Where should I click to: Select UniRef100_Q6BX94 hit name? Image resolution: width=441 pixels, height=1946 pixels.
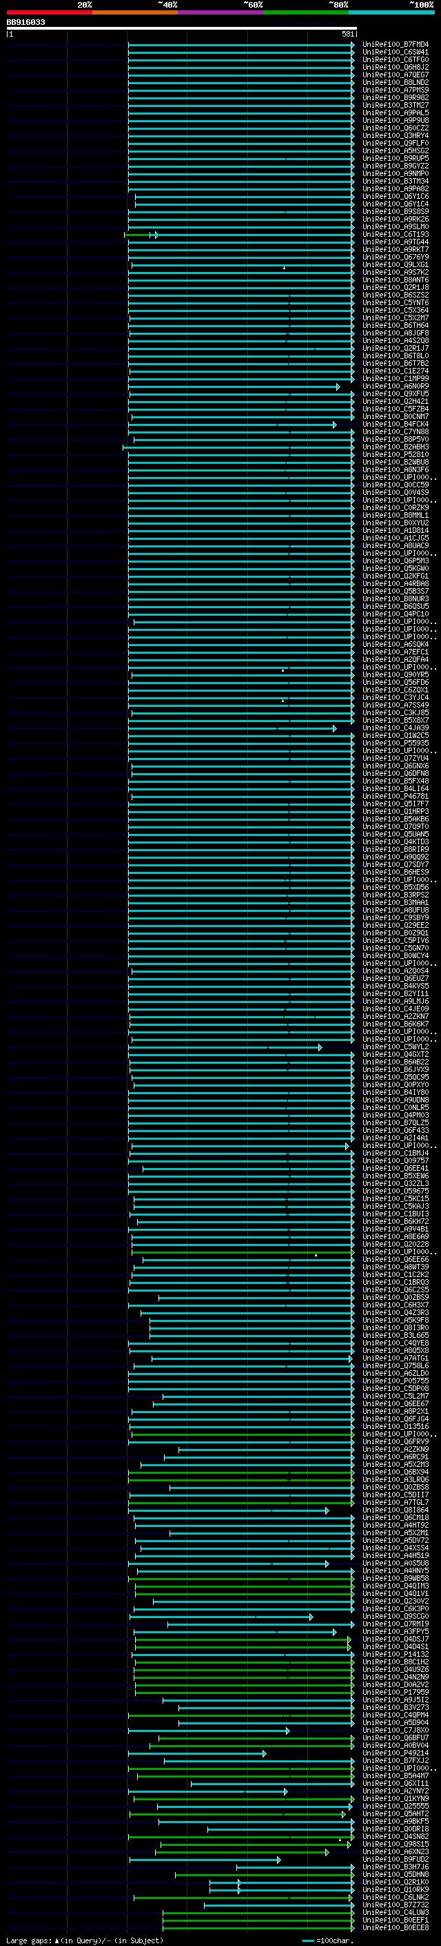click(396, 1472)
